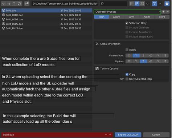This screenshot has width=172, height=138.
Task: Select Build_LOD1.dae in file list
Action: point(47,19)
